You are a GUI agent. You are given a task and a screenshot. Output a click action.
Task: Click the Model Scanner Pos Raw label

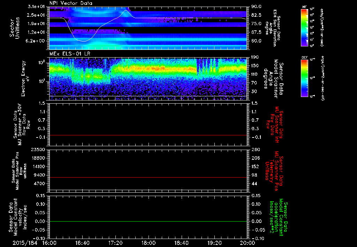[x=19, y=171]
